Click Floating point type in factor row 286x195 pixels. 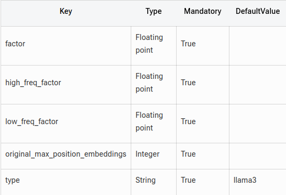coord(149,44)
